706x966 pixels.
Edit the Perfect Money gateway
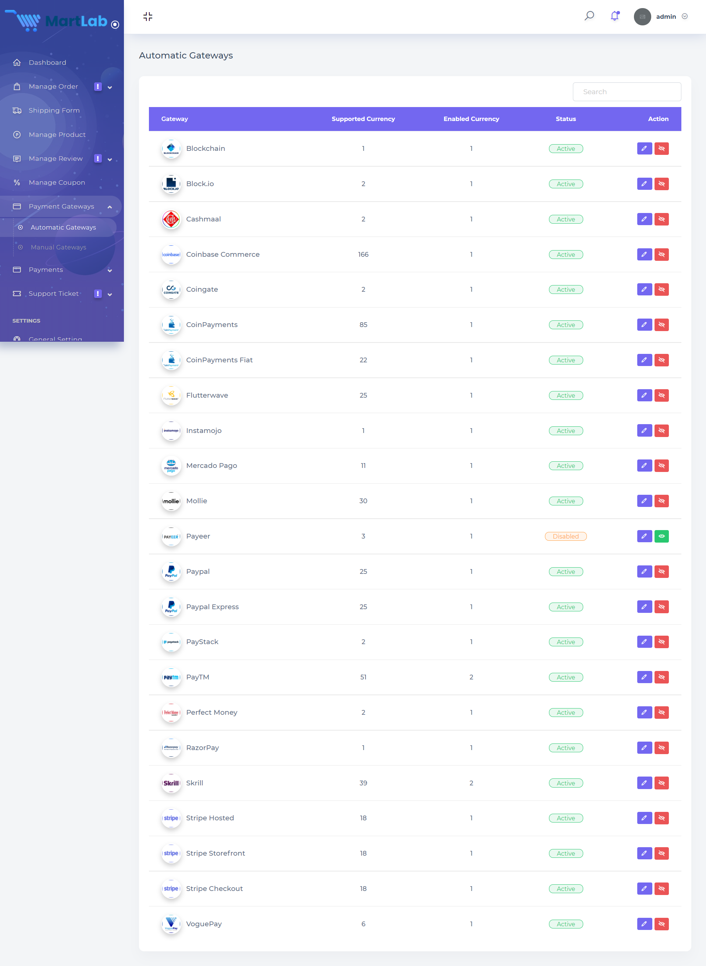[644, 713]
